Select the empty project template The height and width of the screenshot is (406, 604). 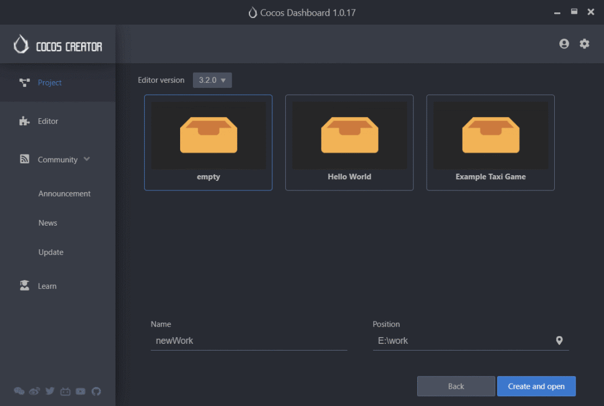[x=208, y=142]
